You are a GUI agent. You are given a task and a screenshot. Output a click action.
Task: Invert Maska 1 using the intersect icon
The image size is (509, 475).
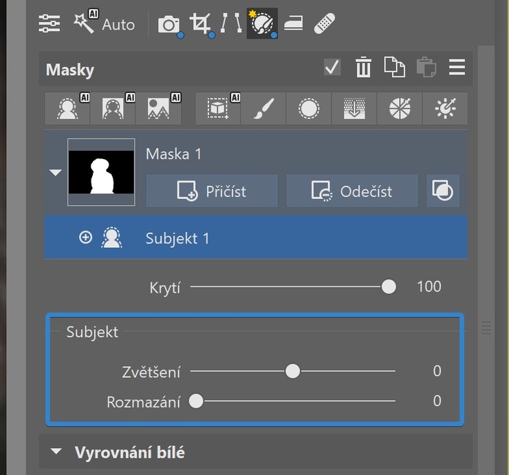click(443, 191)
